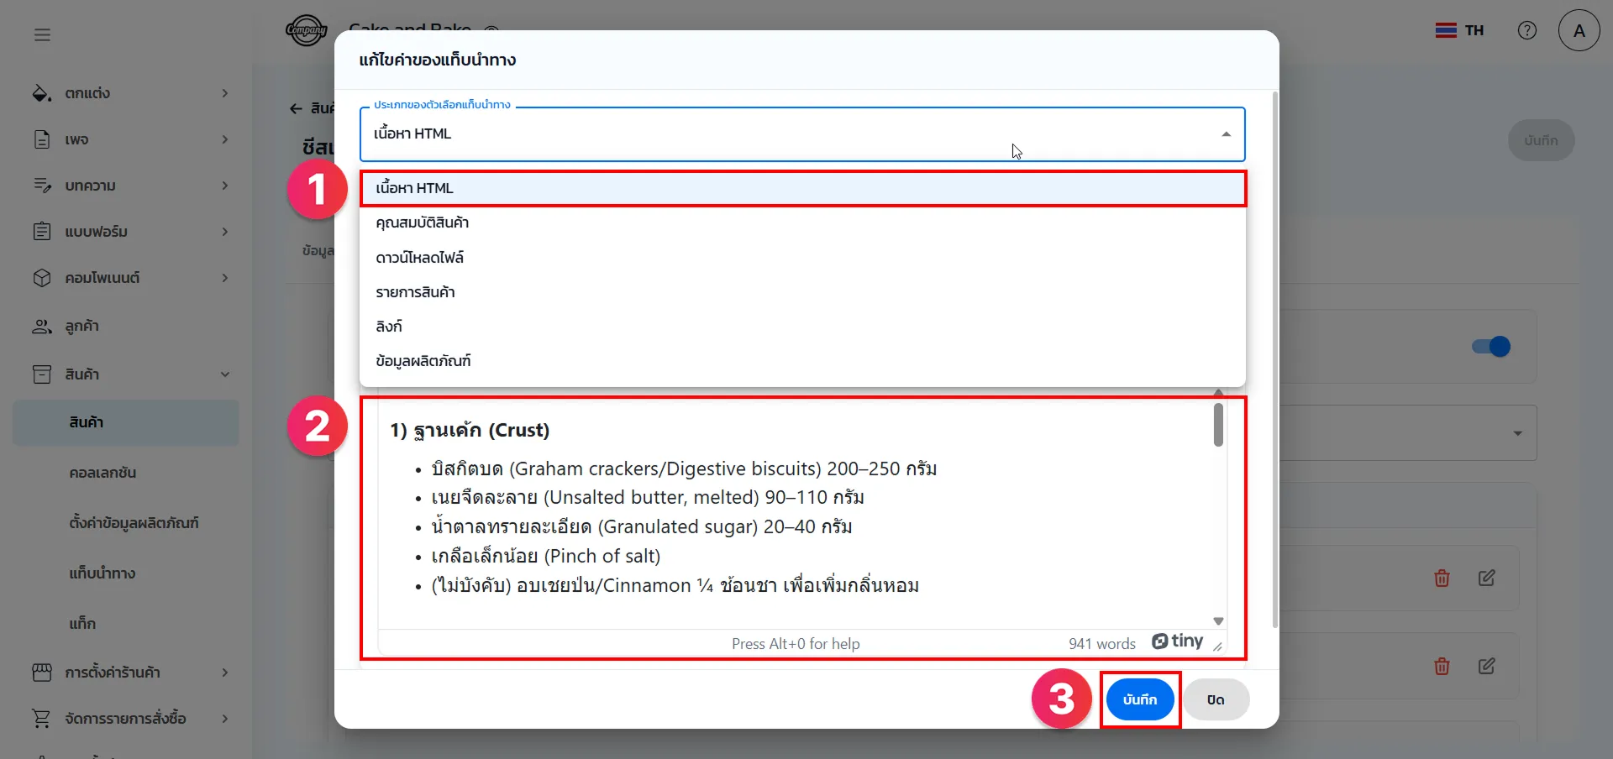Collapse the navigation tab type dropdown
The width and height of the screenshot is (1613, 759).
tap(1226, 134)
